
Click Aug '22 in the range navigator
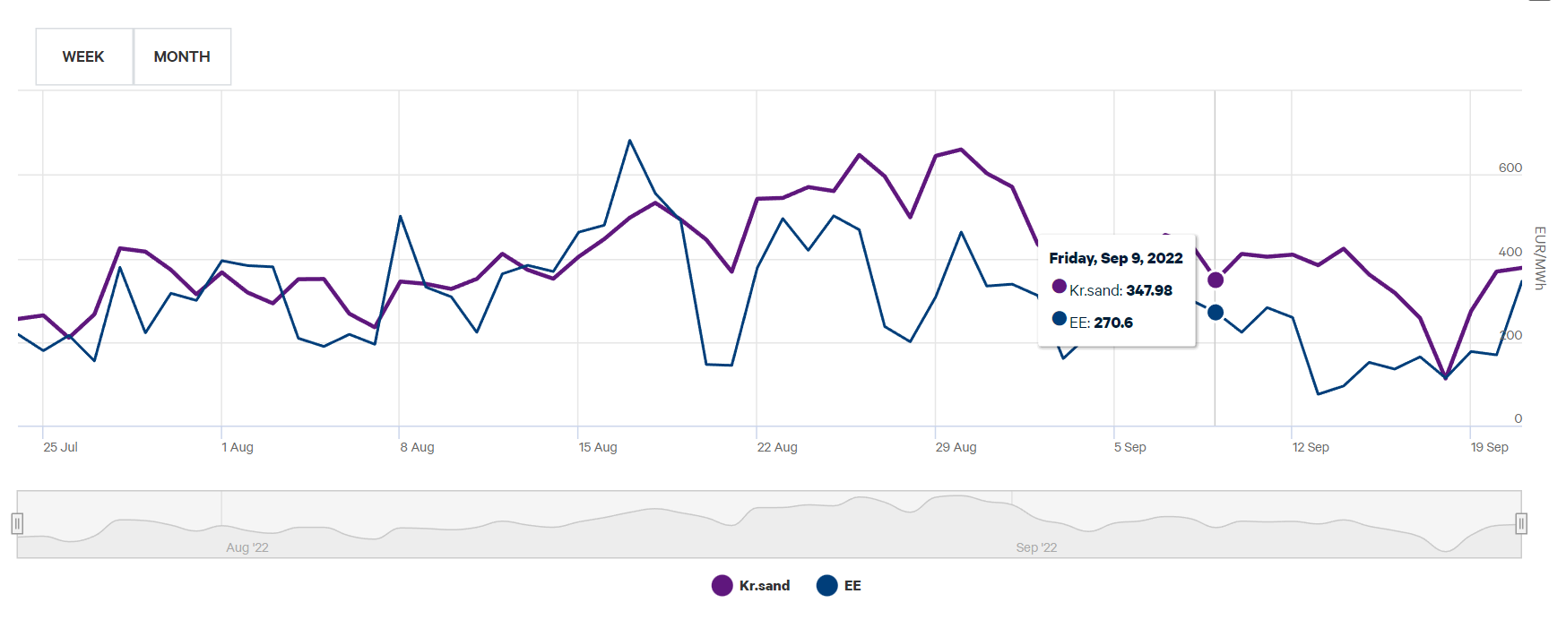click(x=247, y=547)
